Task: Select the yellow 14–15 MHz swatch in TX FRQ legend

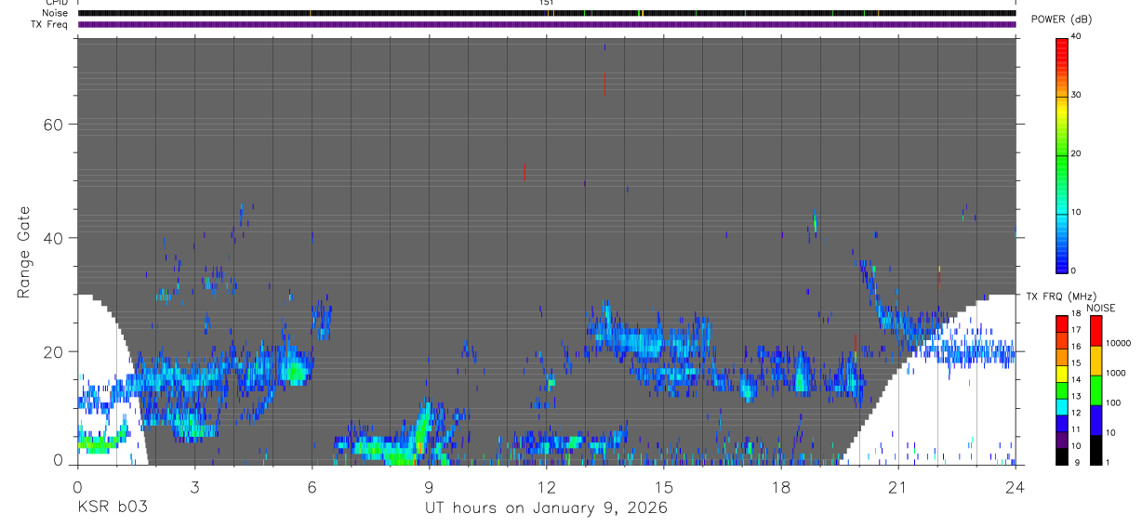Action: click(x=1061, y=374)
